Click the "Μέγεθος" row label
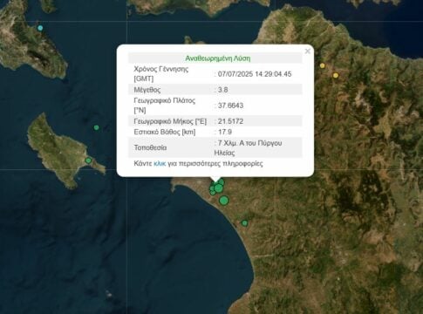This screenshot has height=314, width=423. 147,90
